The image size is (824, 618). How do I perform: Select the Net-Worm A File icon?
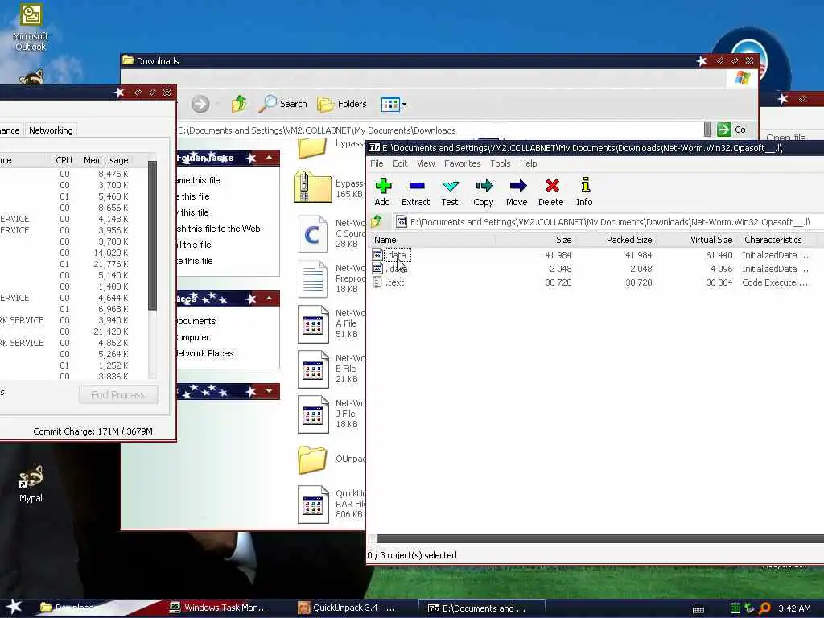(313, 324)
